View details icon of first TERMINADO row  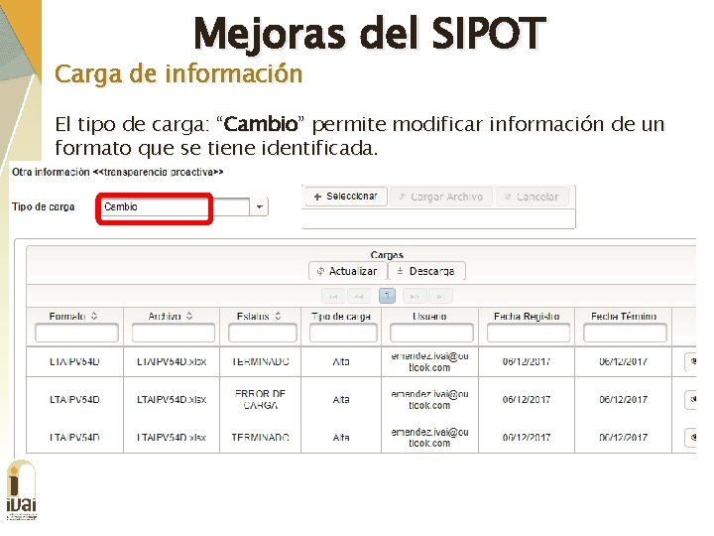tap(692, 362)
